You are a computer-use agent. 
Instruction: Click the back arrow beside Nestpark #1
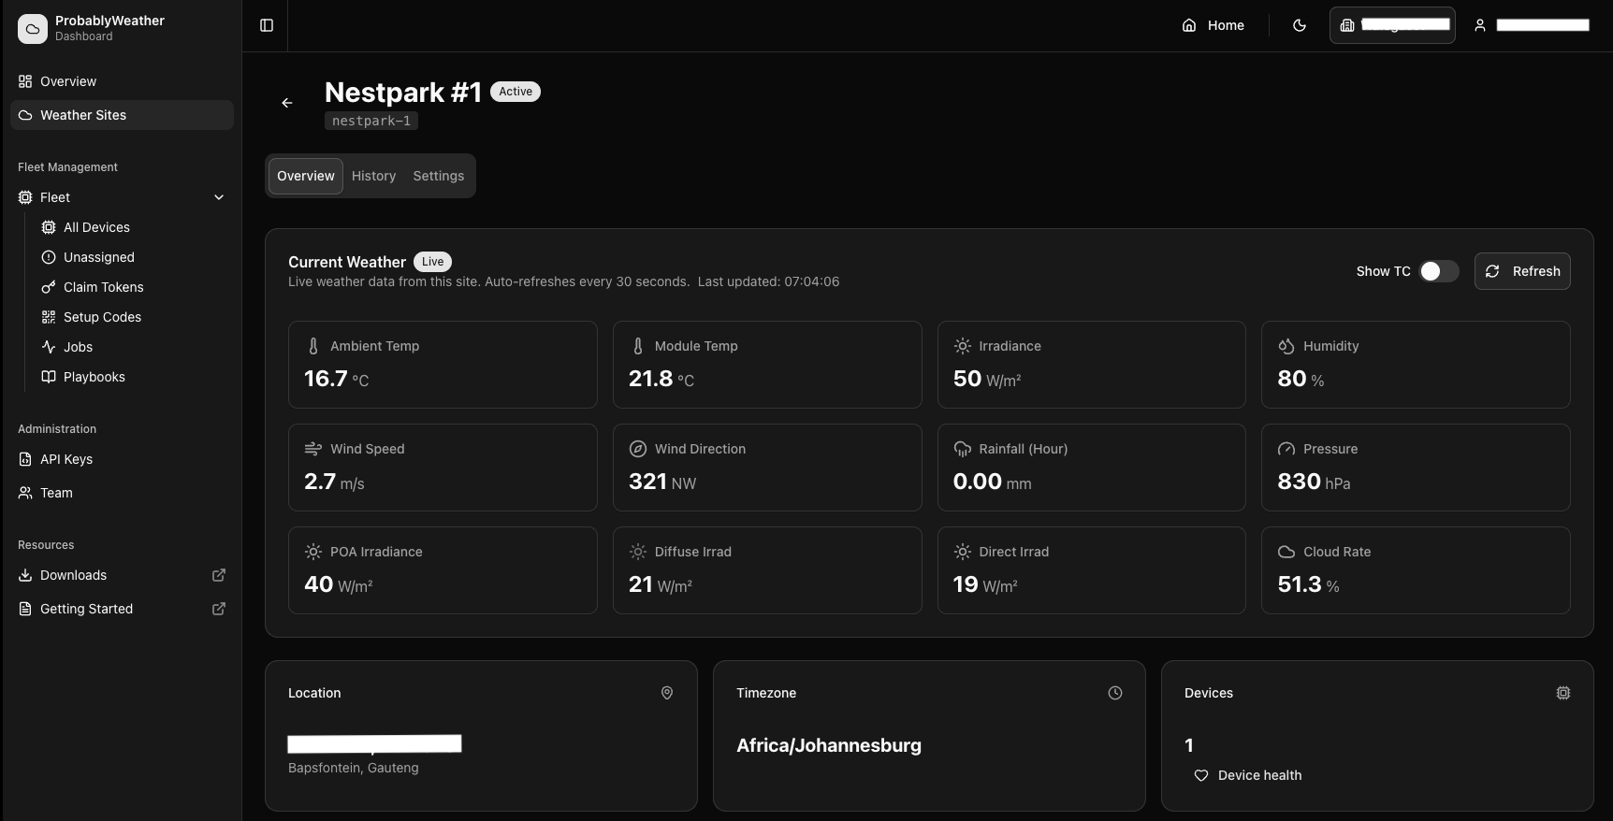(287, 103)
